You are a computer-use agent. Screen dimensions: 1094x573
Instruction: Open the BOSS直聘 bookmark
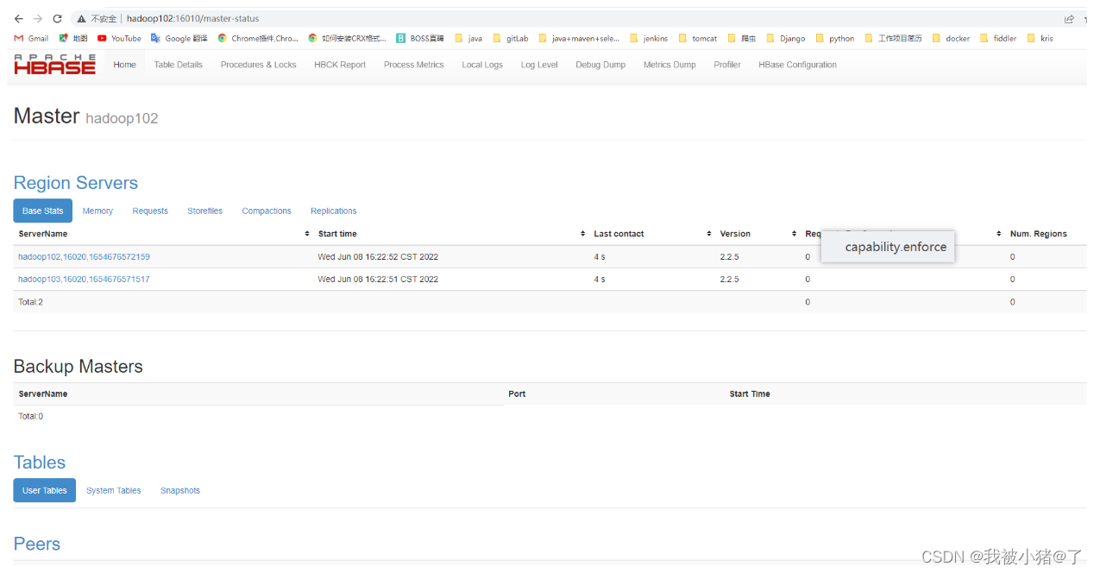tap(420, 38)
